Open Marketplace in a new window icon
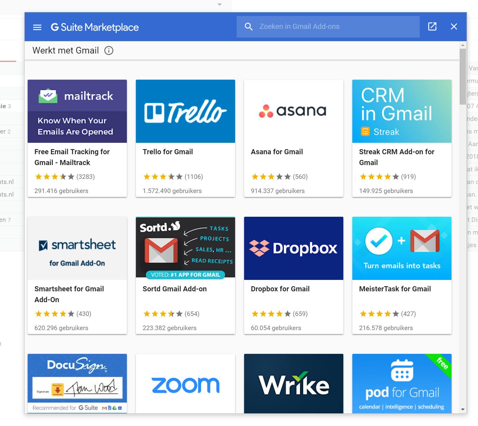 tap(432, 26)
